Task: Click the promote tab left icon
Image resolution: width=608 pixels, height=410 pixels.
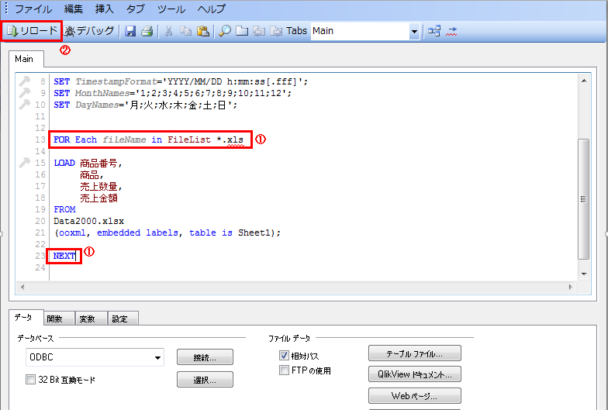Action: (259, 31)
